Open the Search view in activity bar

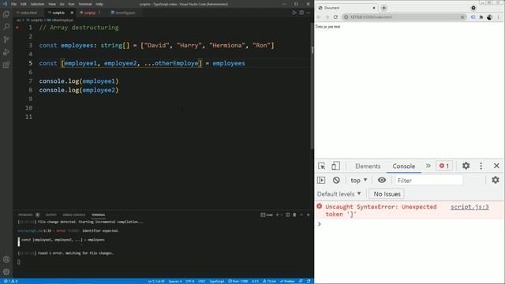click(6, 27)
